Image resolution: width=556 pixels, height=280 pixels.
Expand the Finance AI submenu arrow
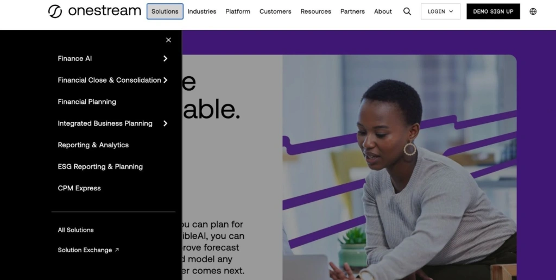click(165, 59)
